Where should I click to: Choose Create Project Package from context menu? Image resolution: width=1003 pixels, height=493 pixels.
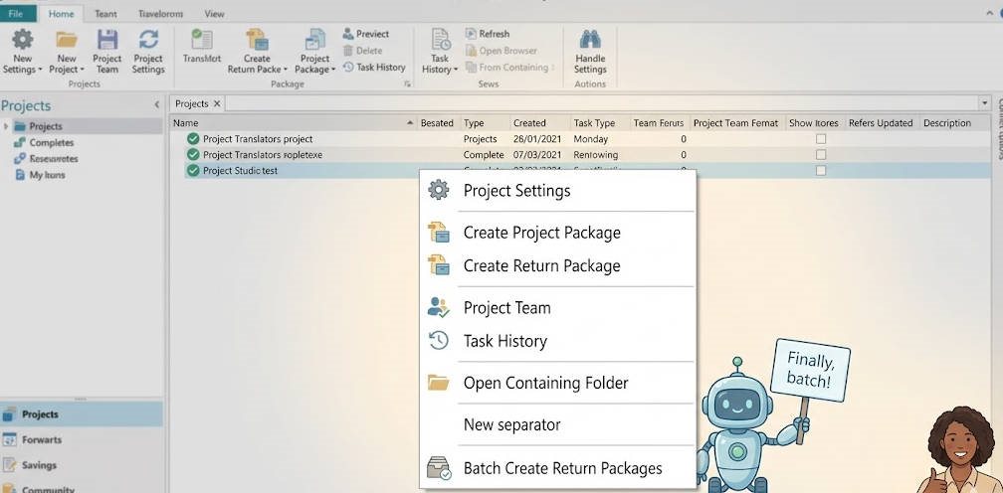pos(557,233)
